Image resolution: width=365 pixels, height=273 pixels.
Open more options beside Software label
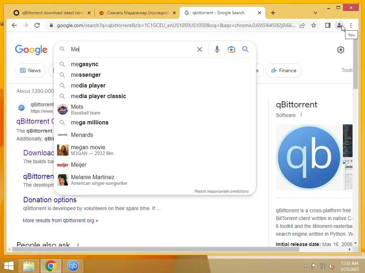(301, 115)
